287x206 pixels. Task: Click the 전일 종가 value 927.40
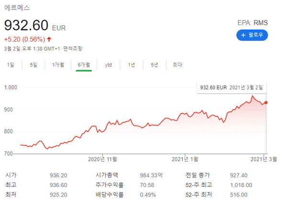pos(239,175)
